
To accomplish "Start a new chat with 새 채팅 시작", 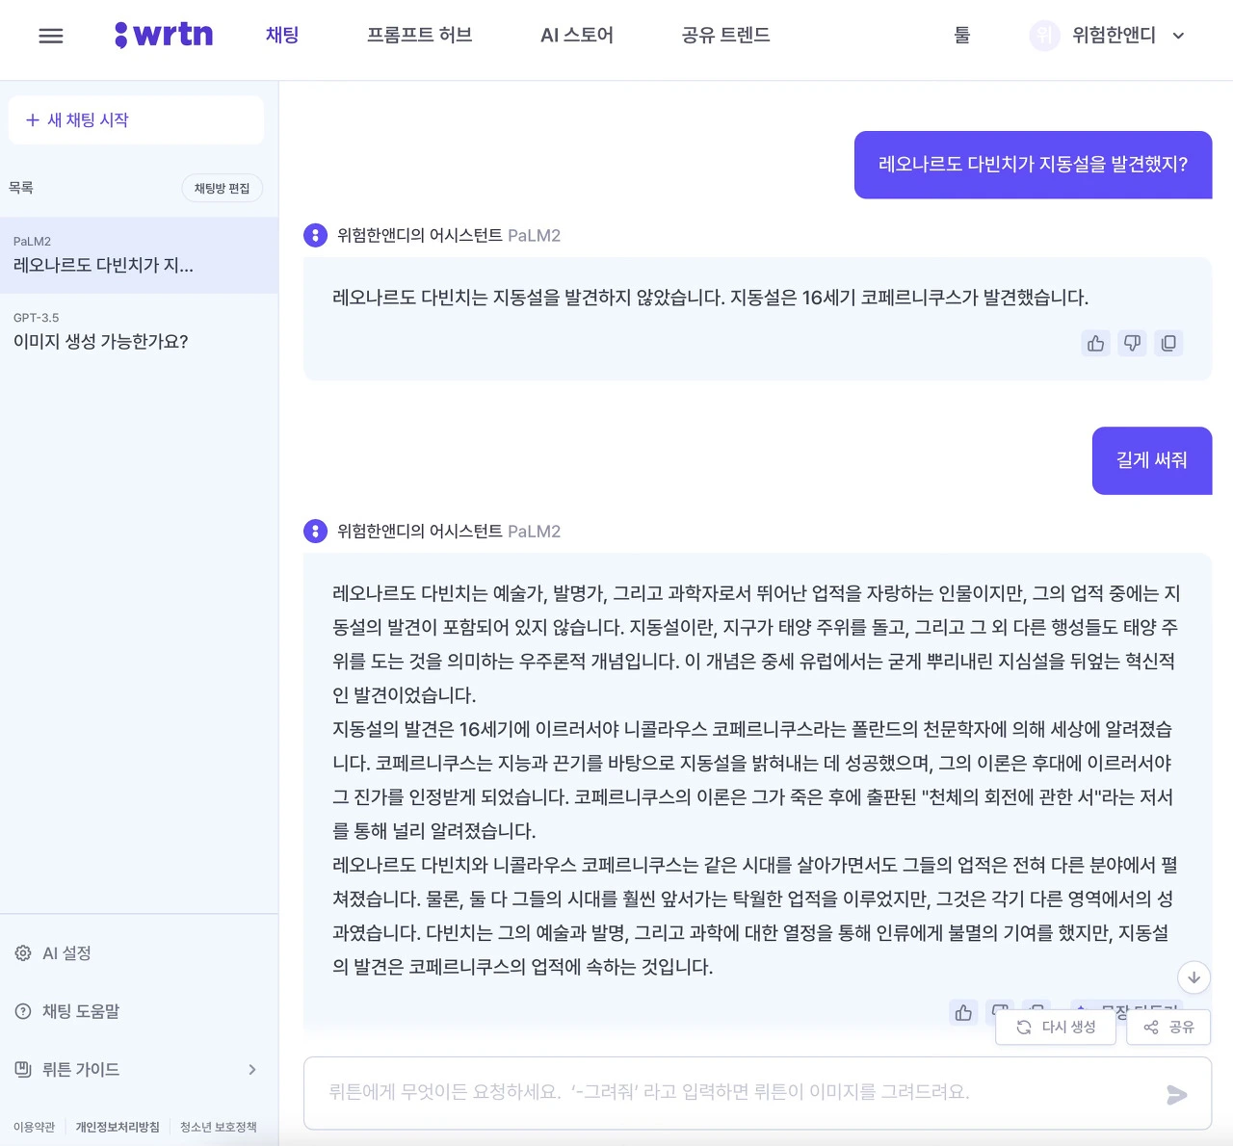I will 136,120.
